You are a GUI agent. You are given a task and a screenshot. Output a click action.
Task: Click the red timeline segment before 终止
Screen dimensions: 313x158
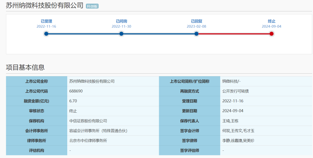pyautogui.click(x=234, y=34)
